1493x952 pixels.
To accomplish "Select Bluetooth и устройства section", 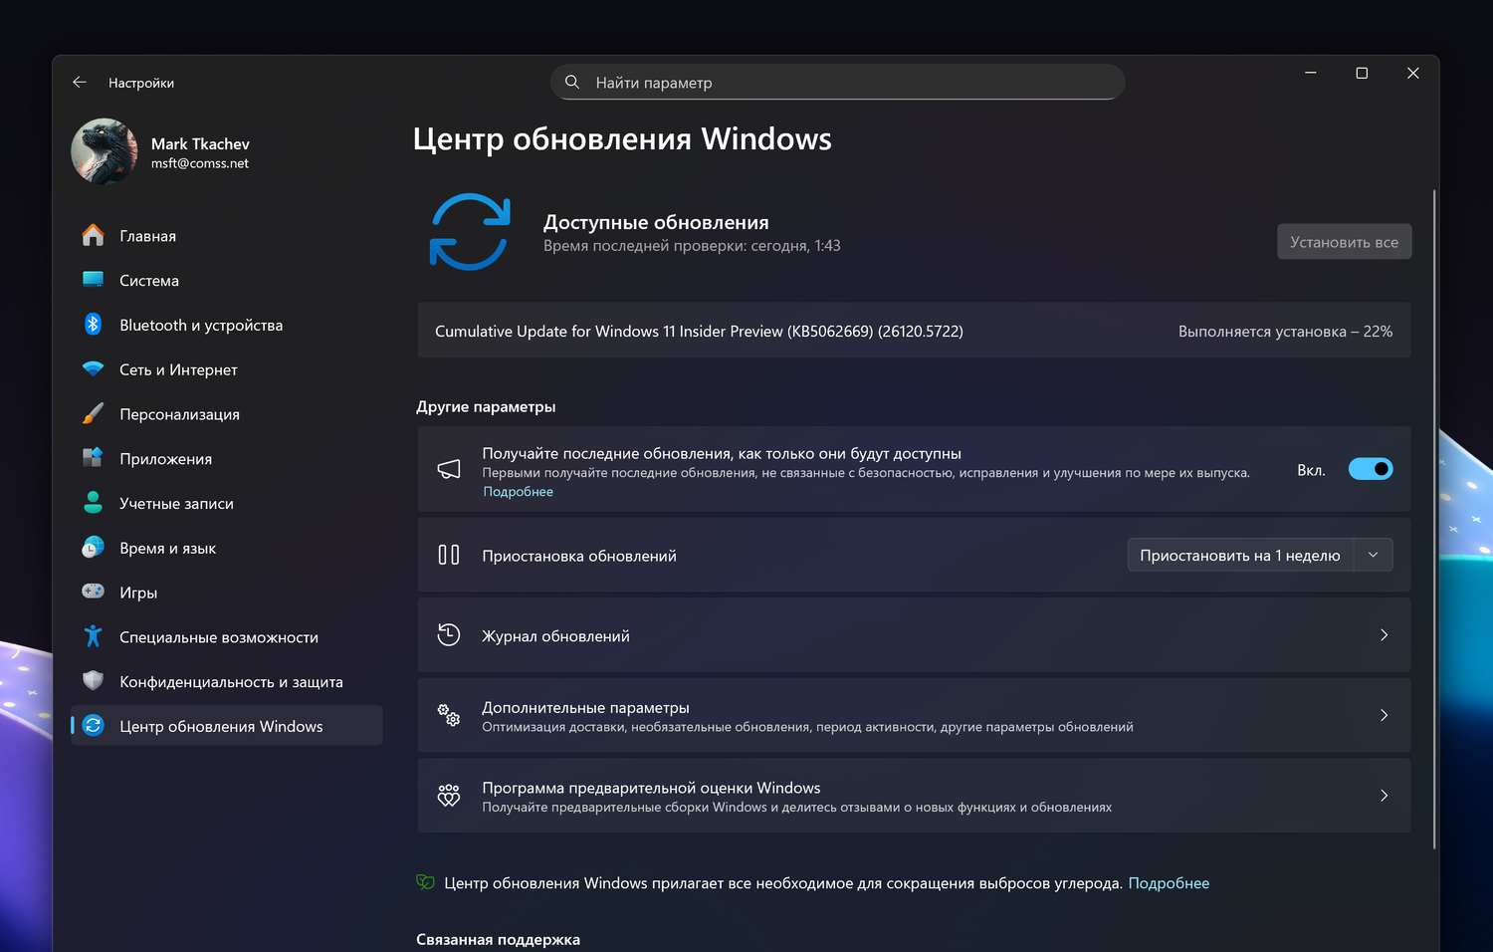I will (227, 325).
